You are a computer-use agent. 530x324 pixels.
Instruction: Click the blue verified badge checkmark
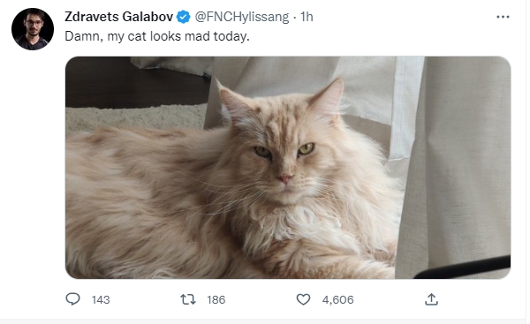[x=184, y=17]
